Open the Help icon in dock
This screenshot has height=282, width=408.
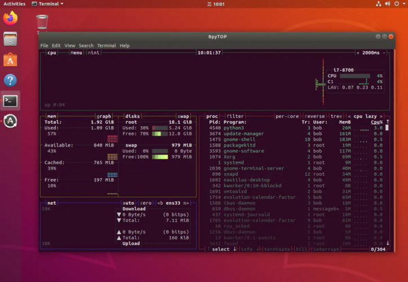coord(10,80)
